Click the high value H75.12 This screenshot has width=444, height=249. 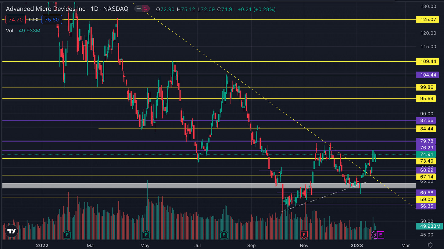tap(187, 9)
